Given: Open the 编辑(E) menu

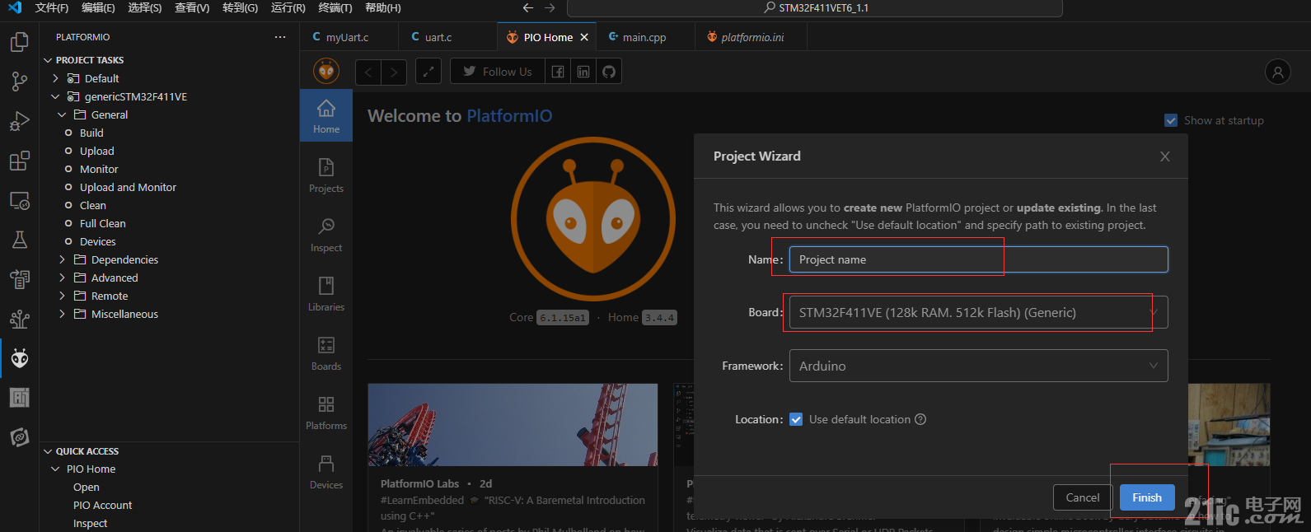Looking at the screenshot, I should click(x=98, y=8).
